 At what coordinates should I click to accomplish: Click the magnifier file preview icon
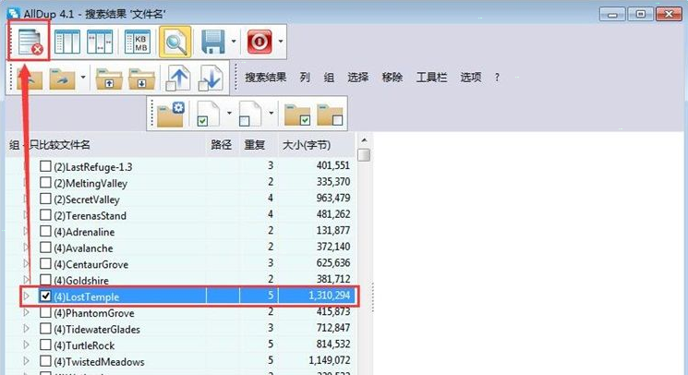click(175, 42)
